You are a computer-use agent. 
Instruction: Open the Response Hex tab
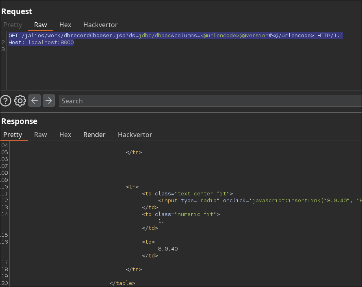65,135
